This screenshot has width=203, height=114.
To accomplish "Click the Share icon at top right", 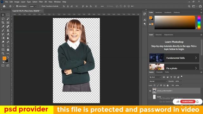I will point(200,6).
